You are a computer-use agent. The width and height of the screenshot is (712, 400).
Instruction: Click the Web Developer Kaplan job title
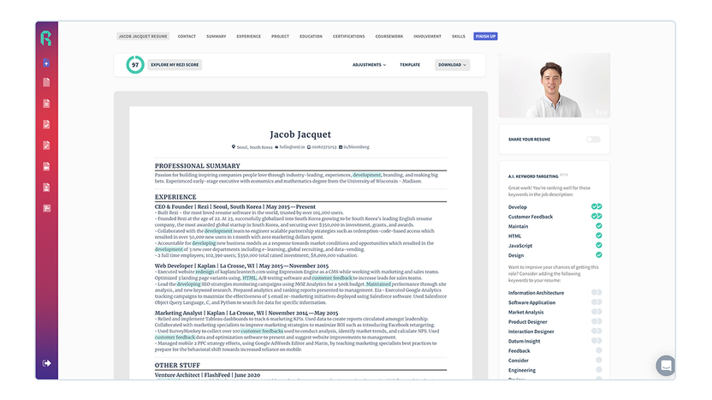pyautogui.click(x=241, y=266)
